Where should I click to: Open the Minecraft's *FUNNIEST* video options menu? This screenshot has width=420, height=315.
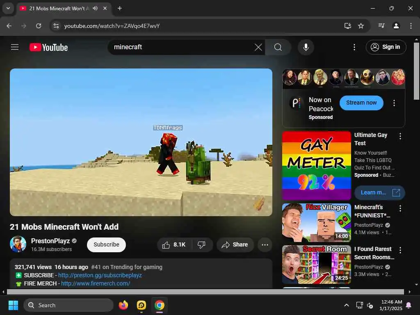400,209
